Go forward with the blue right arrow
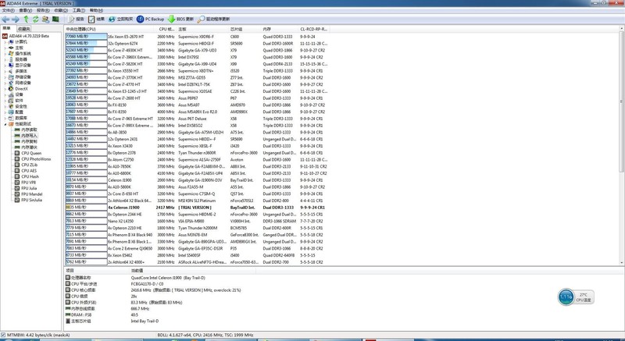The width and height of the screenshot is (625, 341). click(x=16, y=19)
